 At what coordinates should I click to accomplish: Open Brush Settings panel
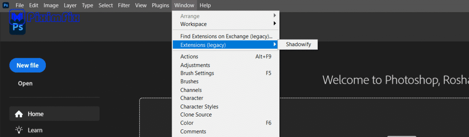click(226, 73)
